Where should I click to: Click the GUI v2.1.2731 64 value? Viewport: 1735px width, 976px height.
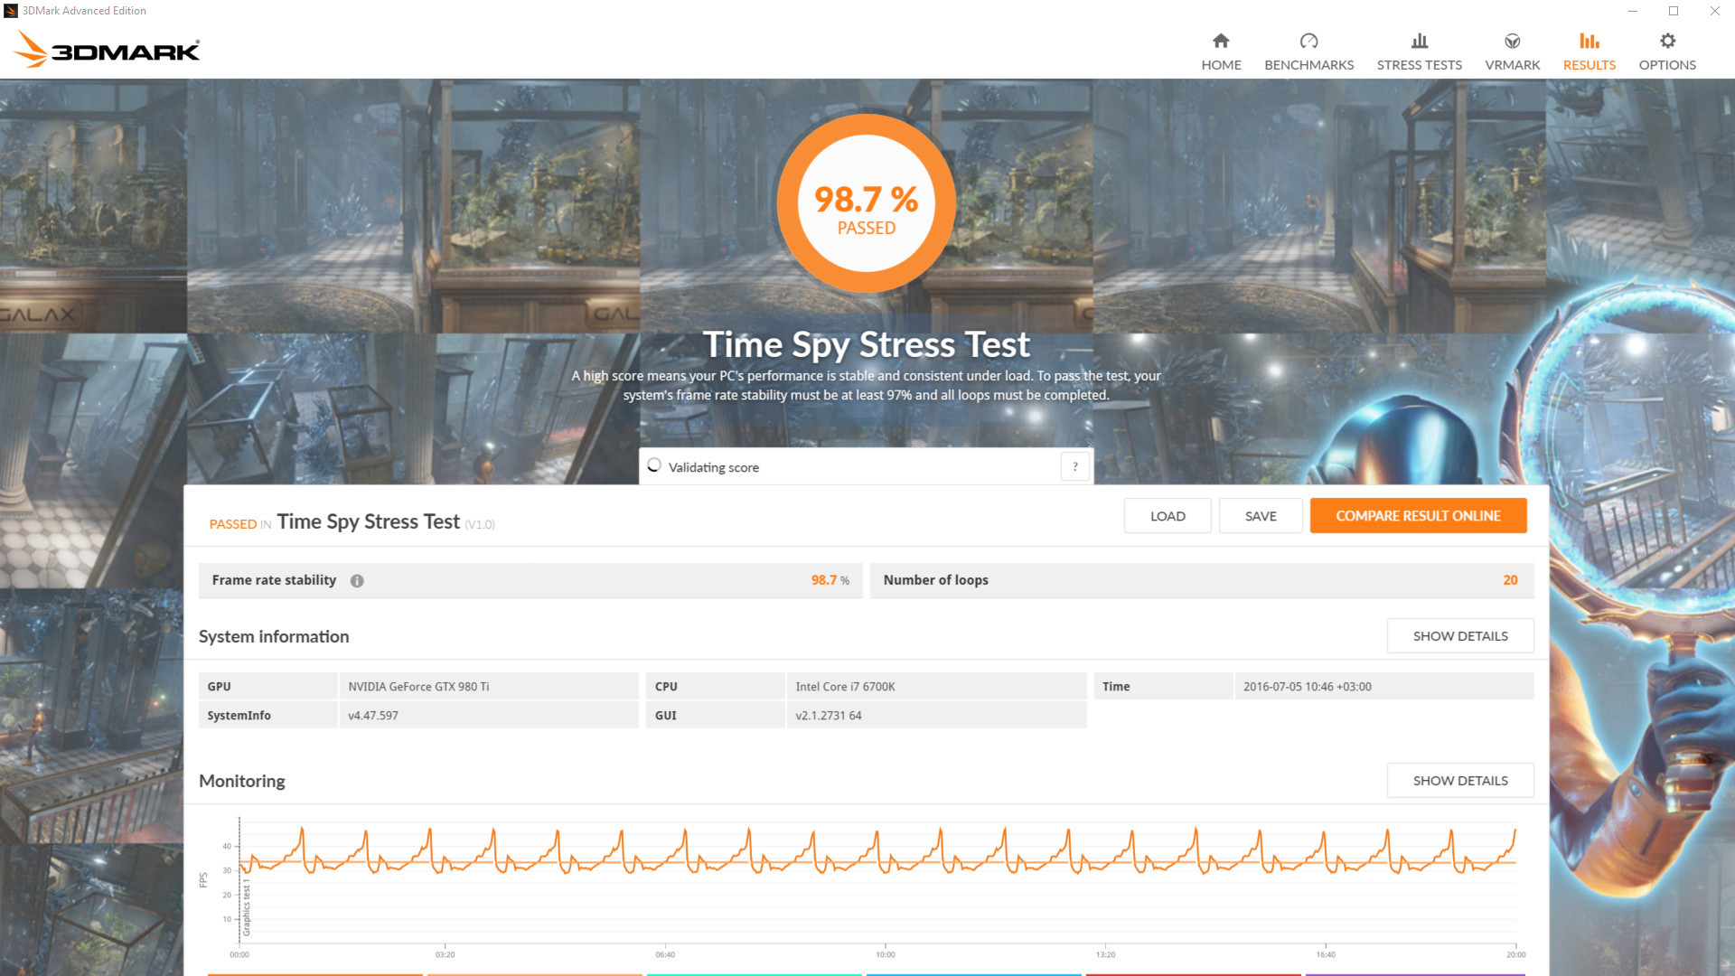(828, 716)
